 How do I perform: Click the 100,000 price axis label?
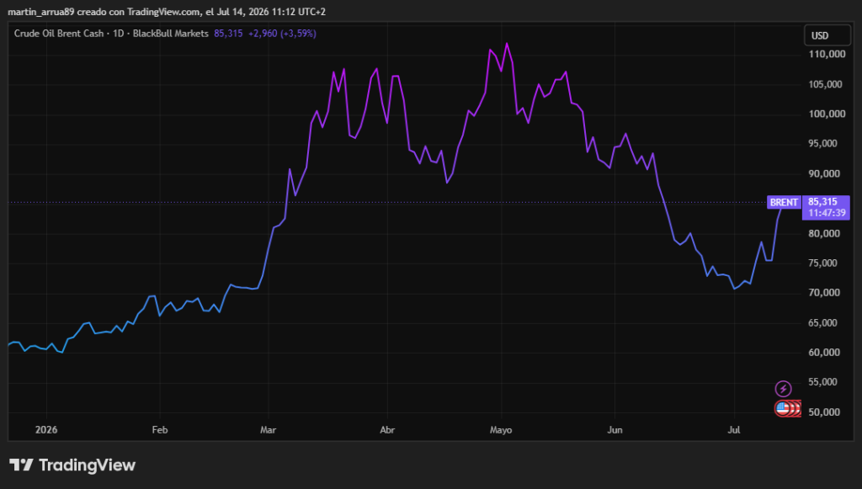pos(827,114)
